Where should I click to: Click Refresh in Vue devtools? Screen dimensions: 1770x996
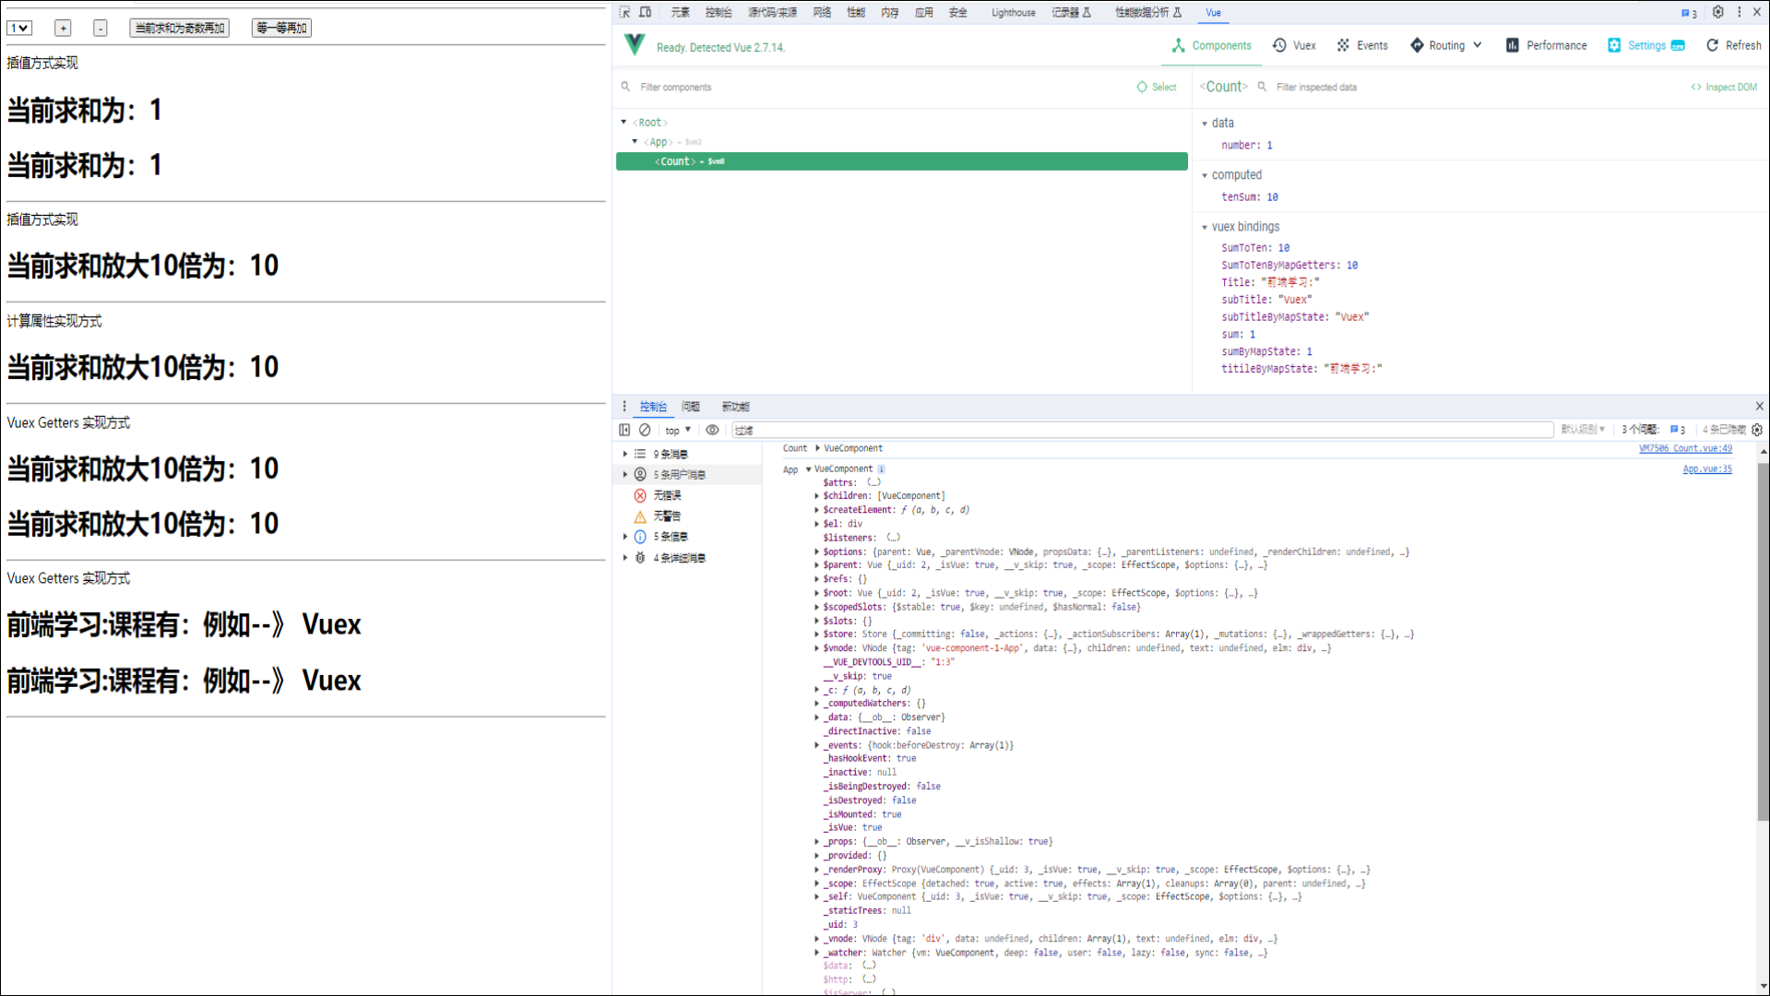(x=1733, y=45)
